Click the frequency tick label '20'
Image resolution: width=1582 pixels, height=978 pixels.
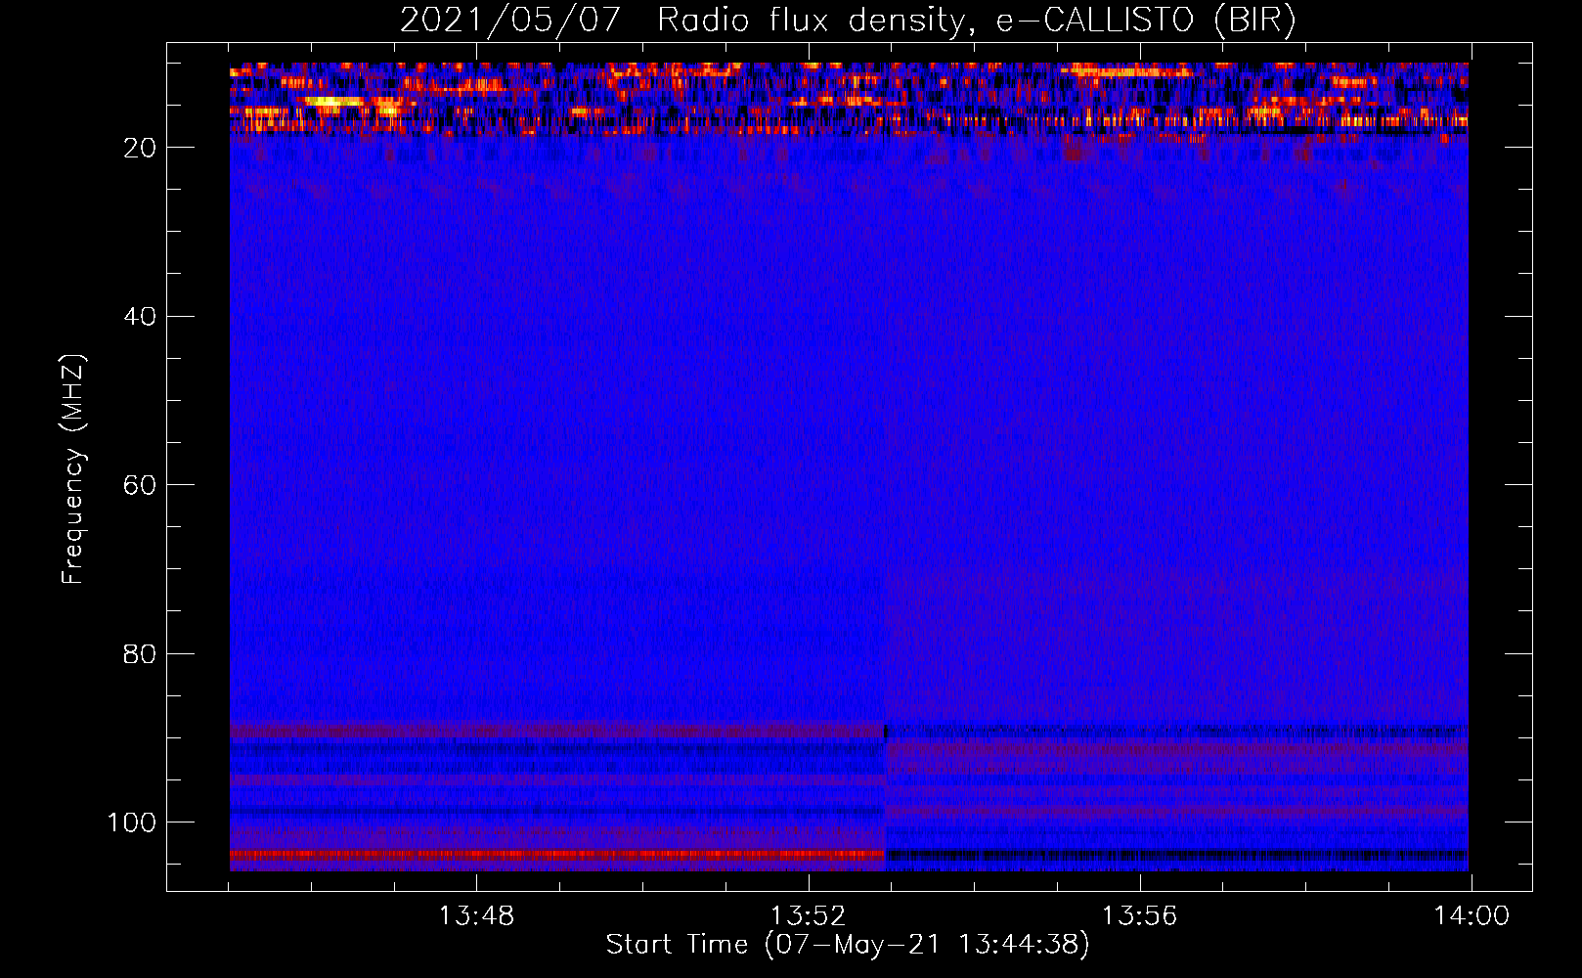pyautogui.click(x=140, y=148)
